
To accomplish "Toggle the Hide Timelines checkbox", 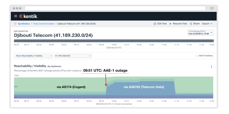I will point(197,56).
